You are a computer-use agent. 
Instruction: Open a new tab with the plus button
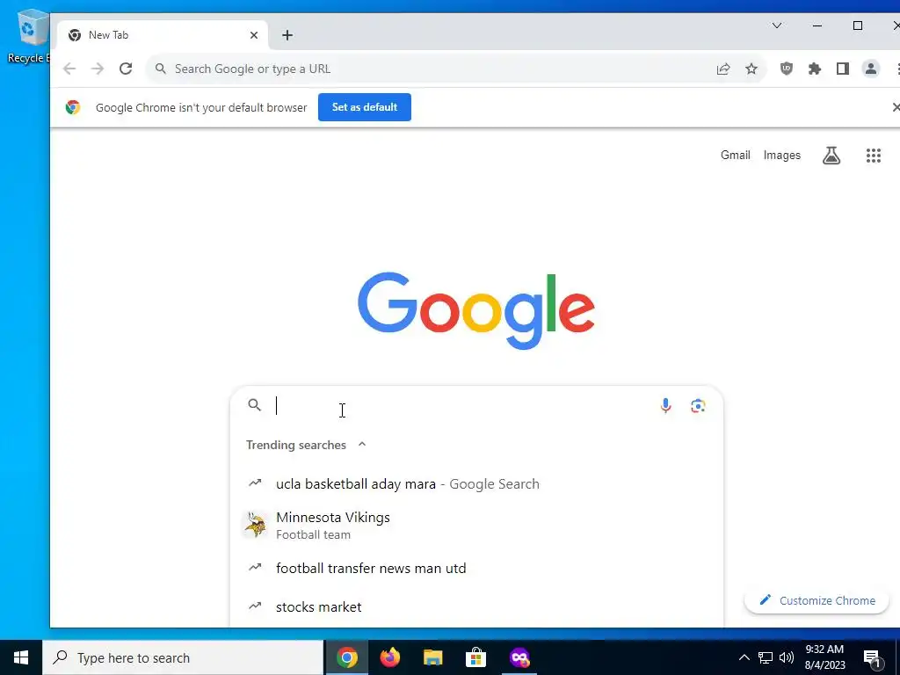(287, 35)
